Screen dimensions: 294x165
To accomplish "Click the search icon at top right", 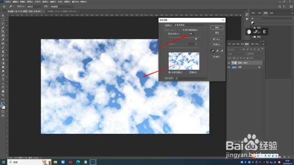I will [280, 6].
